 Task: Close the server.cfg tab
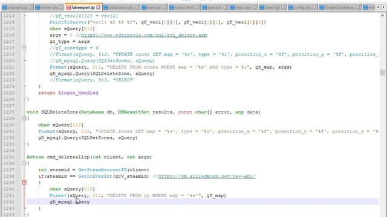pyautogui.click(x=61, y=8)
